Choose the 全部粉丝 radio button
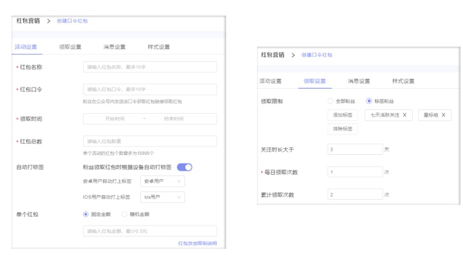 pyautogui.click(x=330, y=102)
